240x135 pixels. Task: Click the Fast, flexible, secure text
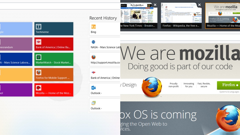(x=204, y=85)
